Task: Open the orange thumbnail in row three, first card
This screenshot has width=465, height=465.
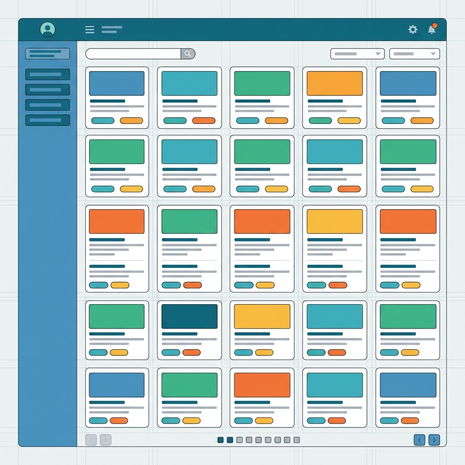Action: click(117, 222)
